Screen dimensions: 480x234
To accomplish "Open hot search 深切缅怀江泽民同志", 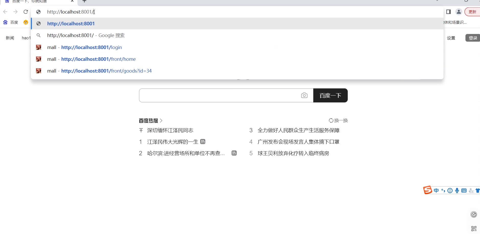I will pyautogui.click(x=170, y=130).
